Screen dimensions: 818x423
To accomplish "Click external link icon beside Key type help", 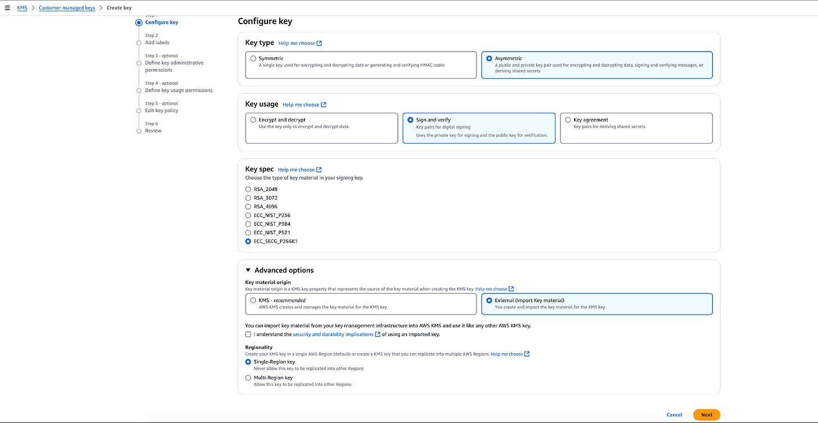I will coord(319,43).
